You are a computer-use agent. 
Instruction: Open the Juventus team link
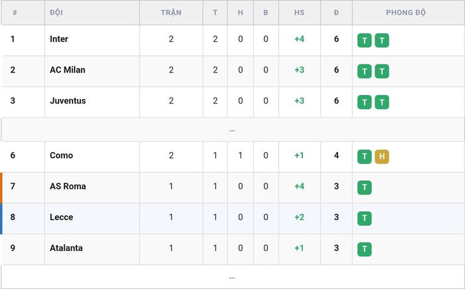pos(68,100)
